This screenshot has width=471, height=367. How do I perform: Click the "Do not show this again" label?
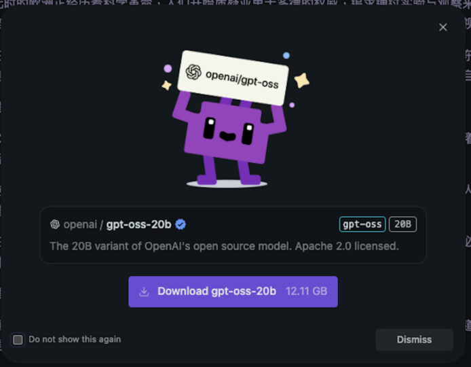[x=75, y=339]
